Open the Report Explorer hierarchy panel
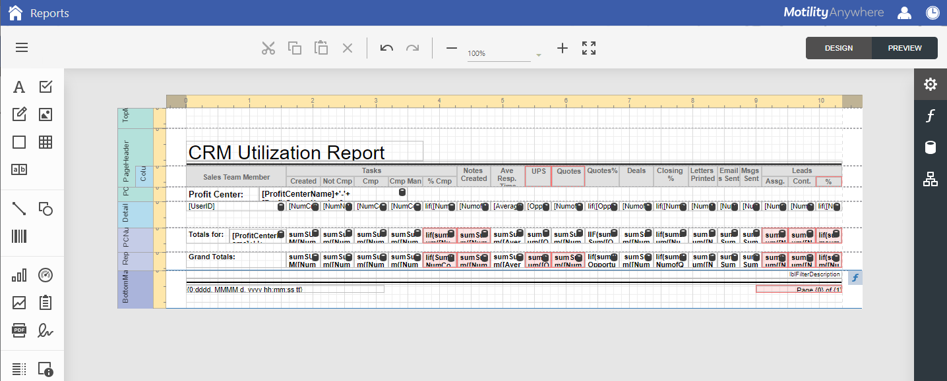 930,178
